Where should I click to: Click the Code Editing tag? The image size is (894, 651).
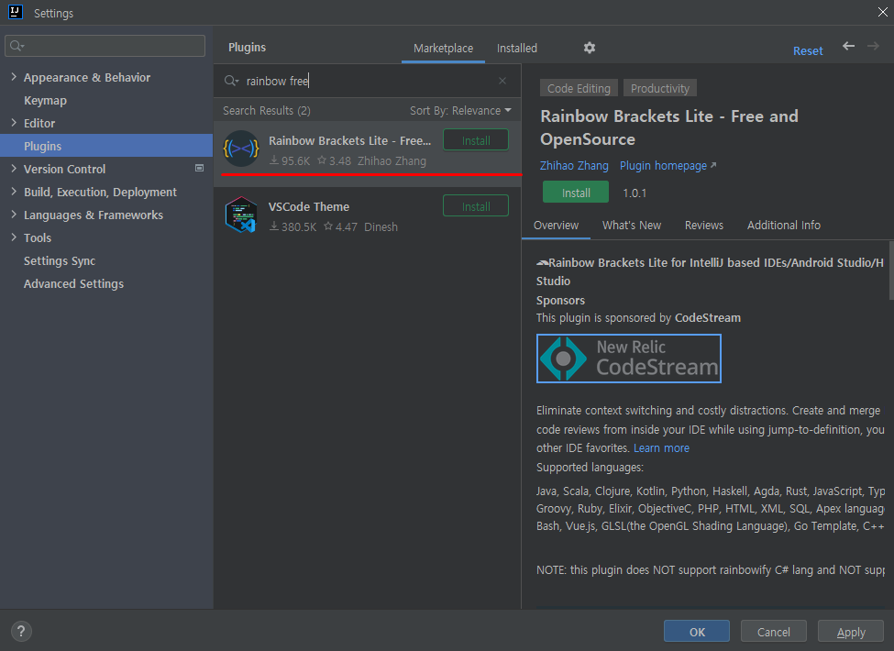pyautogui.click(x=579, y=88)
